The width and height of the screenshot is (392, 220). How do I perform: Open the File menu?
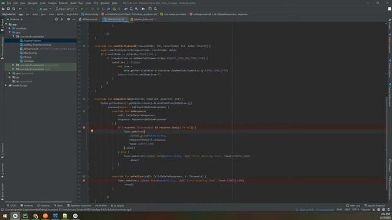coord(9,3)
